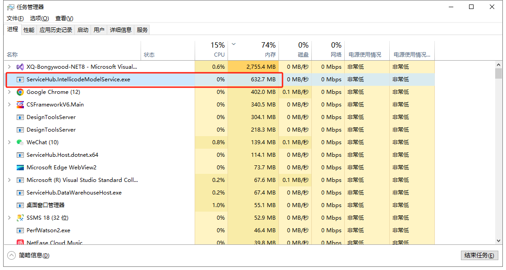Image resolution: width=506 pixels, height=270 pixels.
Task: Select the 进程 tab
Action: click(x=13, y=29)
